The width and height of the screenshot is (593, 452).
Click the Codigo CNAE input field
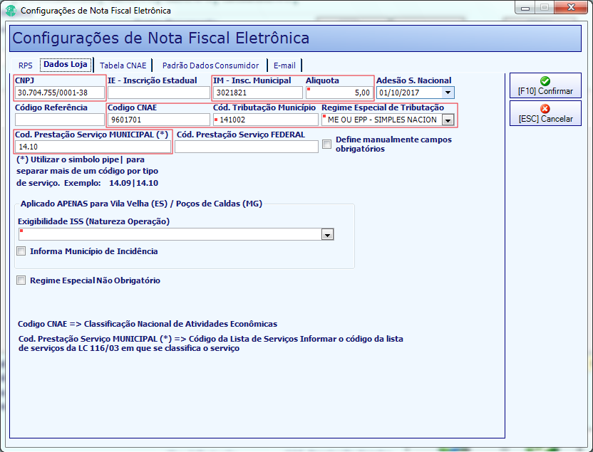coord(159,120)
